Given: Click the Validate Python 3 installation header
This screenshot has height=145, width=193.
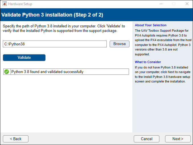Looking at the screenshot, I should pos(52,15).
